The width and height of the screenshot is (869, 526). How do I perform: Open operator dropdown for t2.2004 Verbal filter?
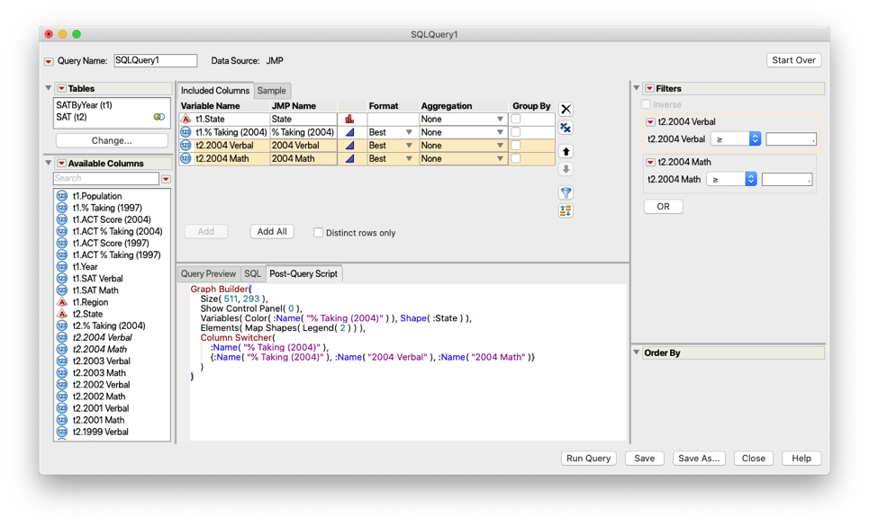736,139
